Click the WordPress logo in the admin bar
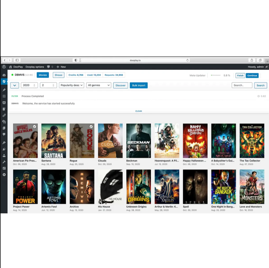 tap(4, 67)
